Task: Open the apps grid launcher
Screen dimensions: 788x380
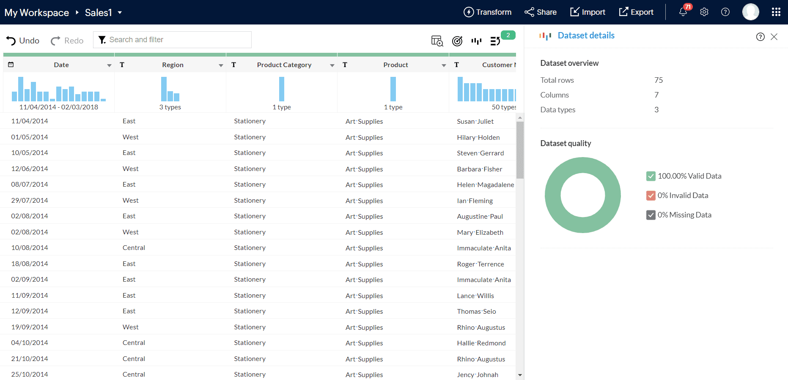Action: coord(776,12)
